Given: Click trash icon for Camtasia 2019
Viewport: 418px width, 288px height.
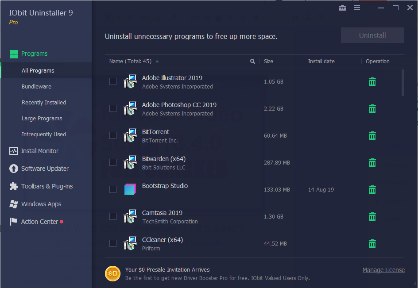Looking at the screenshot, I should (372, 217).
